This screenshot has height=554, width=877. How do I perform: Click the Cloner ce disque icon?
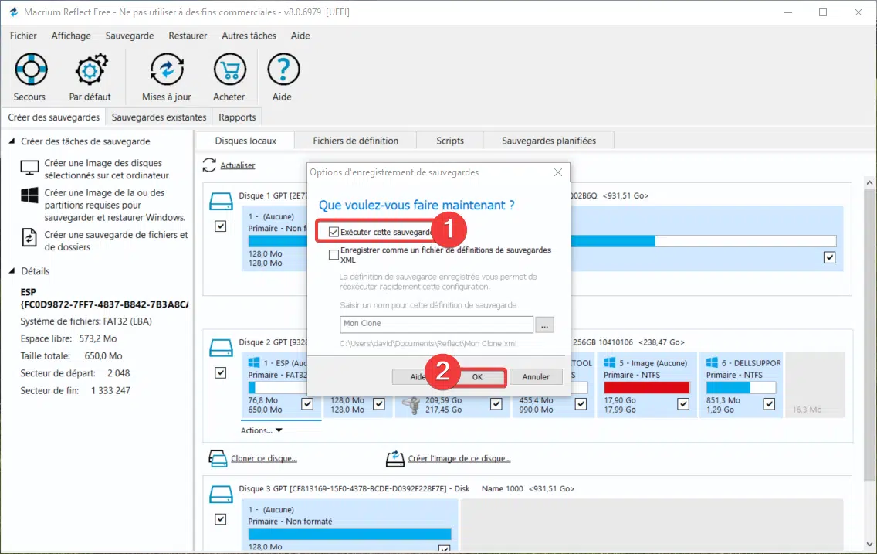point(218,458)
